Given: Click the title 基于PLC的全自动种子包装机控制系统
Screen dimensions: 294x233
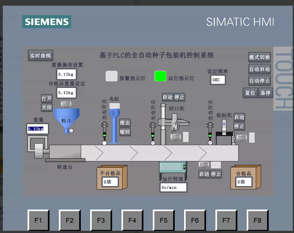Looking at the screenshot, I should click(156, 55).
